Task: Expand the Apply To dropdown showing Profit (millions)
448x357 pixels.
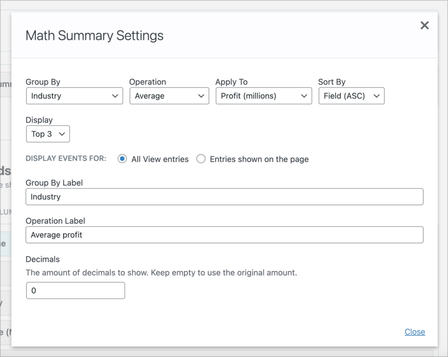Action: (263, 96)
